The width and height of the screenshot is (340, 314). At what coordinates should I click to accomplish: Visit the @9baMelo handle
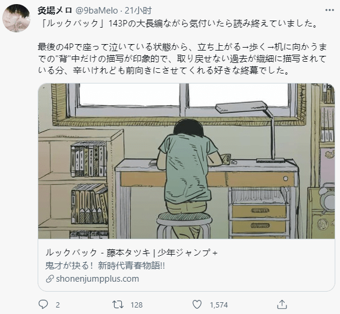[96, 11]
